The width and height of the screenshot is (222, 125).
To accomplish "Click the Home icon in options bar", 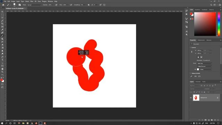I will (x=3, y=5).
